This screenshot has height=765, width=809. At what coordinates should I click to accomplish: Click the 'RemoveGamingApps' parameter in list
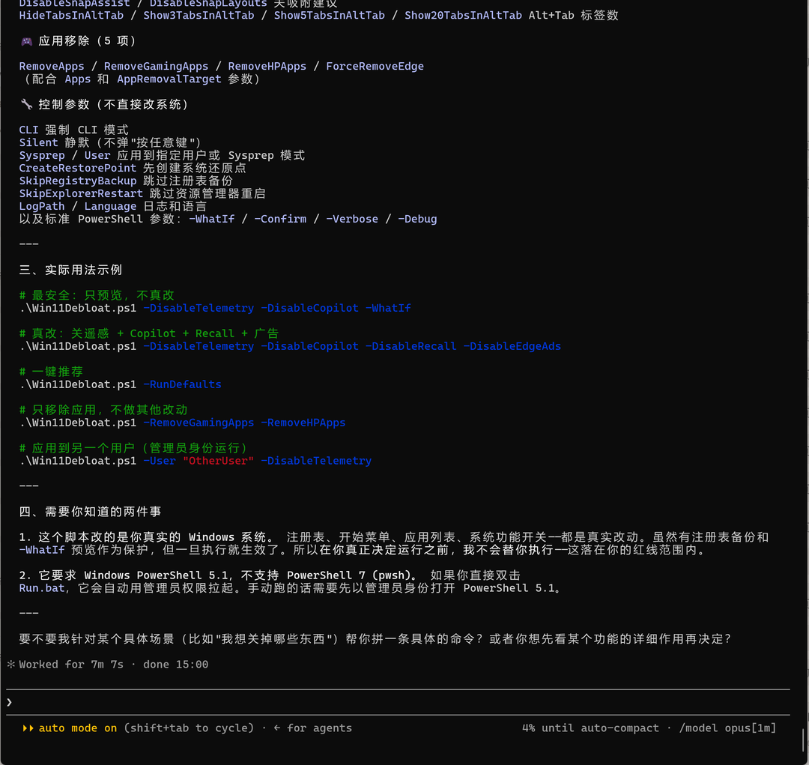coord(156,66)
